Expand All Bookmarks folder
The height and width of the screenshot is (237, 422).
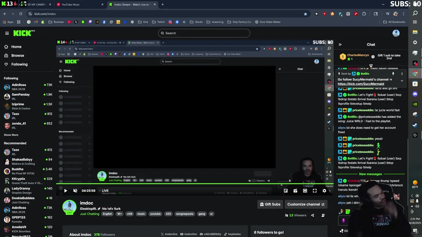point(394,22)
